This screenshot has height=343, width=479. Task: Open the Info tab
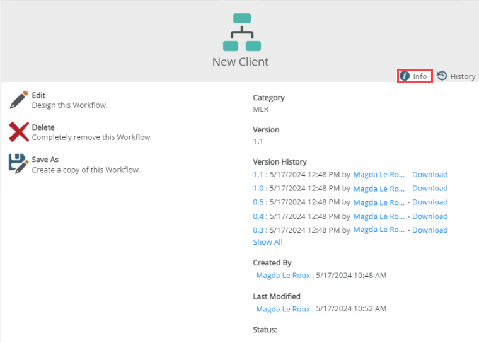[x=415, y=76]
